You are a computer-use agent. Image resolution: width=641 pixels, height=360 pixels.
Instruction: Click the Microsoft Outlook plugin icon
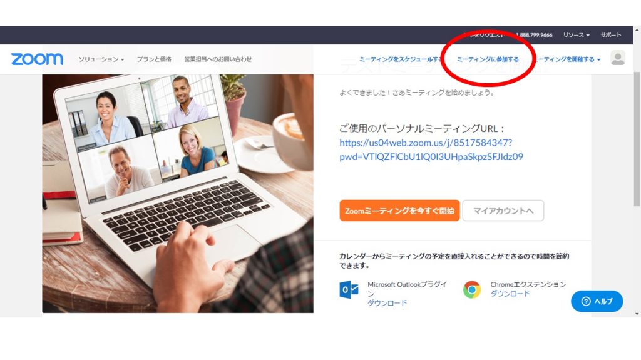(x=349, y=289)
